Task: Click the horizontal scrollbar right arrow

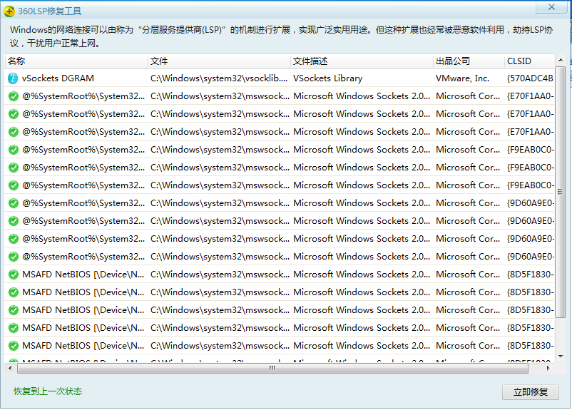Action: coord(548,369)
